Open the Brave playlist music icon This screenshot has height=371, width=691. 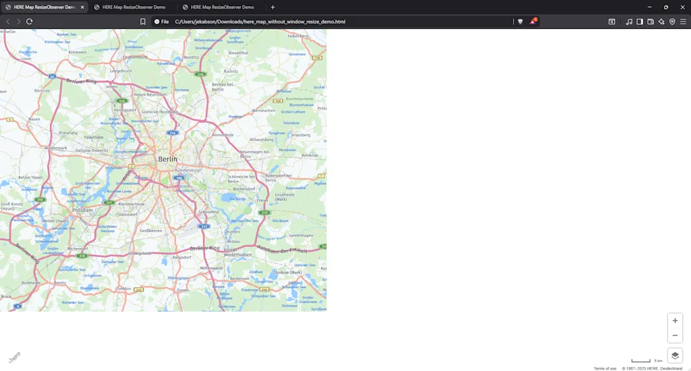click(629, 22)
